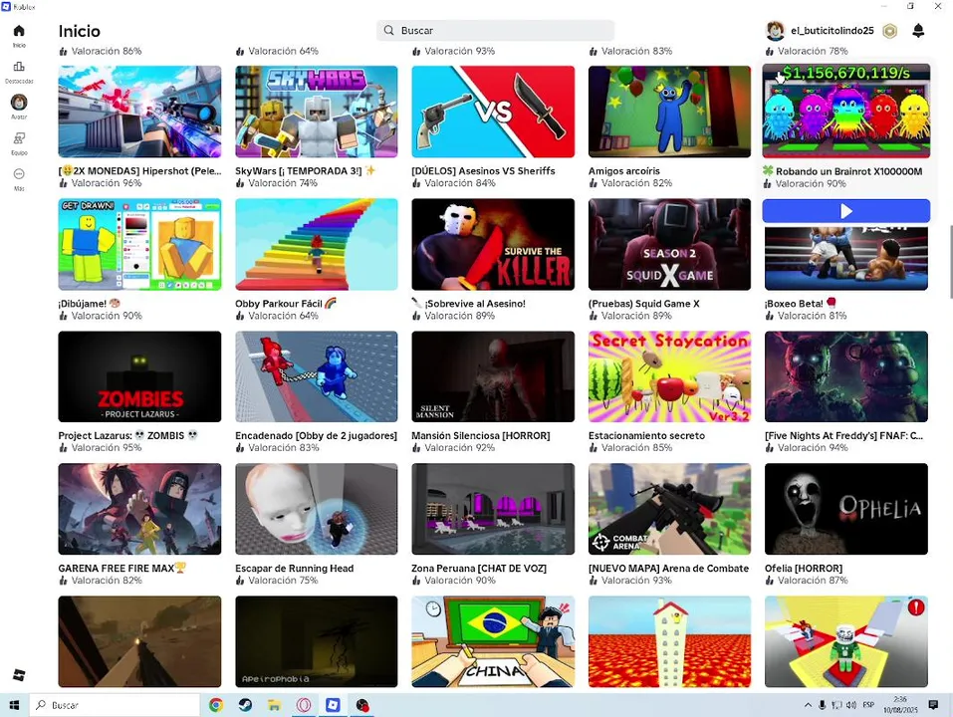Open Combat Arena thumbnail
Screen dimensions: 953x717
669,509
